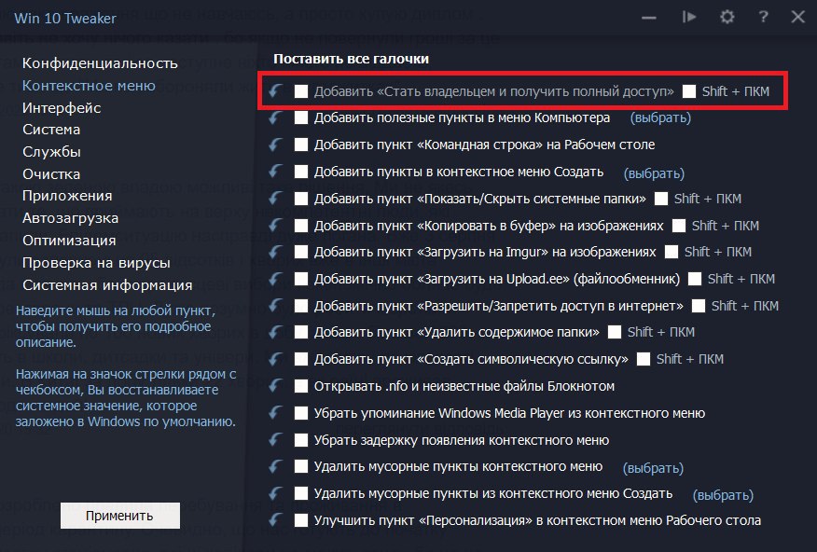
Task: Open «Системная информация» section
Action: (x=107, y=285)
